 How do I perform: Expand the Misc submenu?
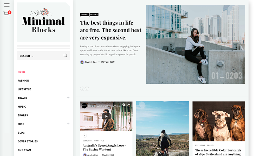coord(68,124)
